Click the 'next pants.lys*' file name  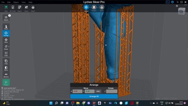10,88
